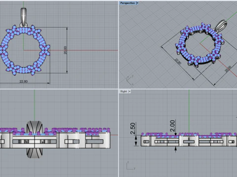The width and height of the screenshot is (237, 177).
Task: Select the 2.00 dimension in Right view
Action: coord(172,126)
